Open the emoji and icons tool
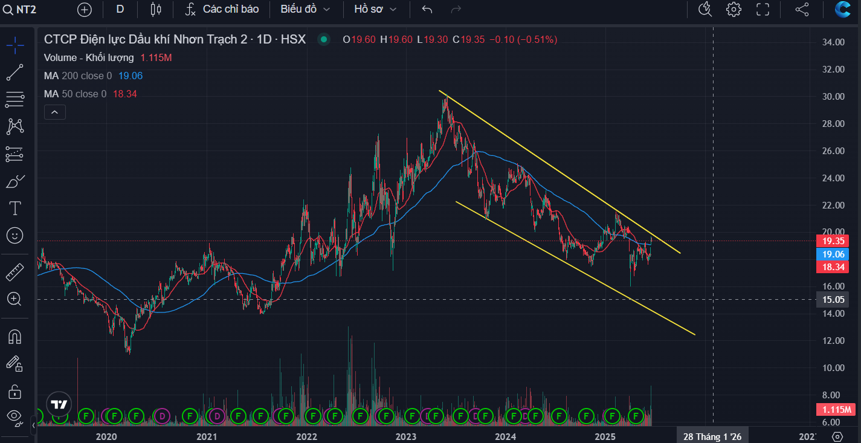This screenshot has width=861, height=443. click(x=15, y=236)
